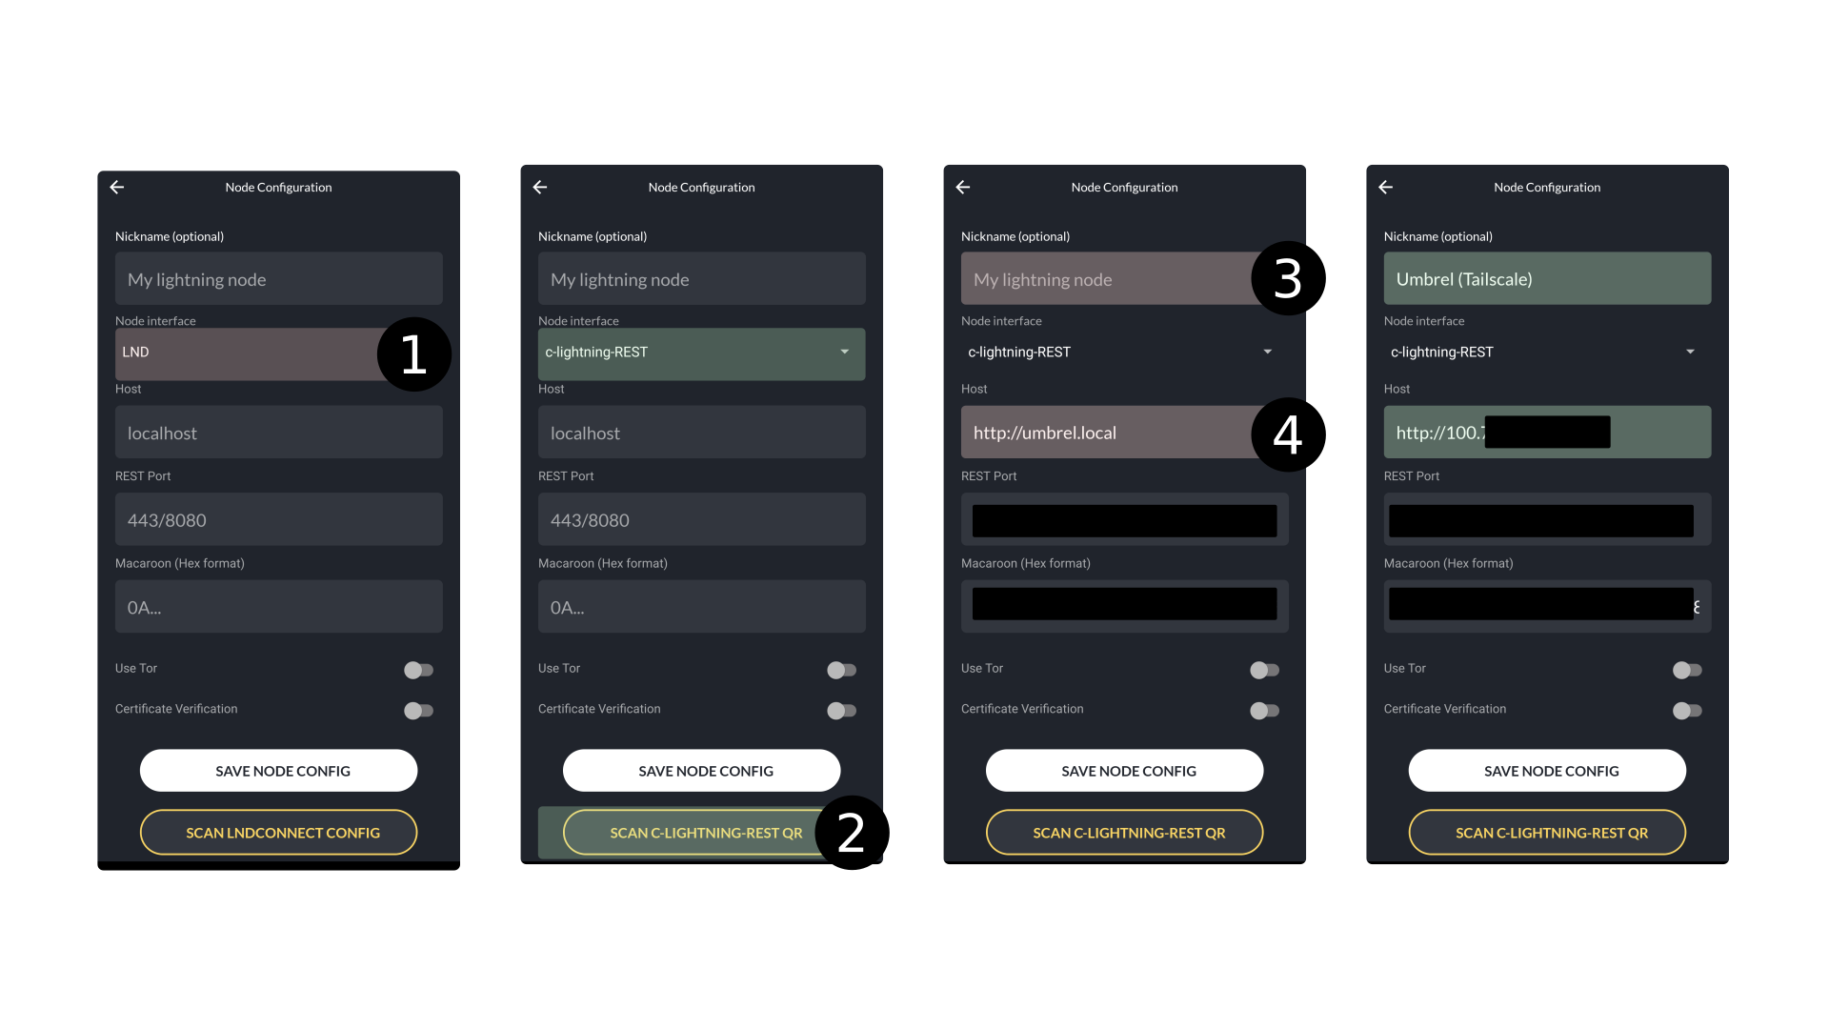
Task: Click REST Port field on screen 4
Action: pos(1546,519)
